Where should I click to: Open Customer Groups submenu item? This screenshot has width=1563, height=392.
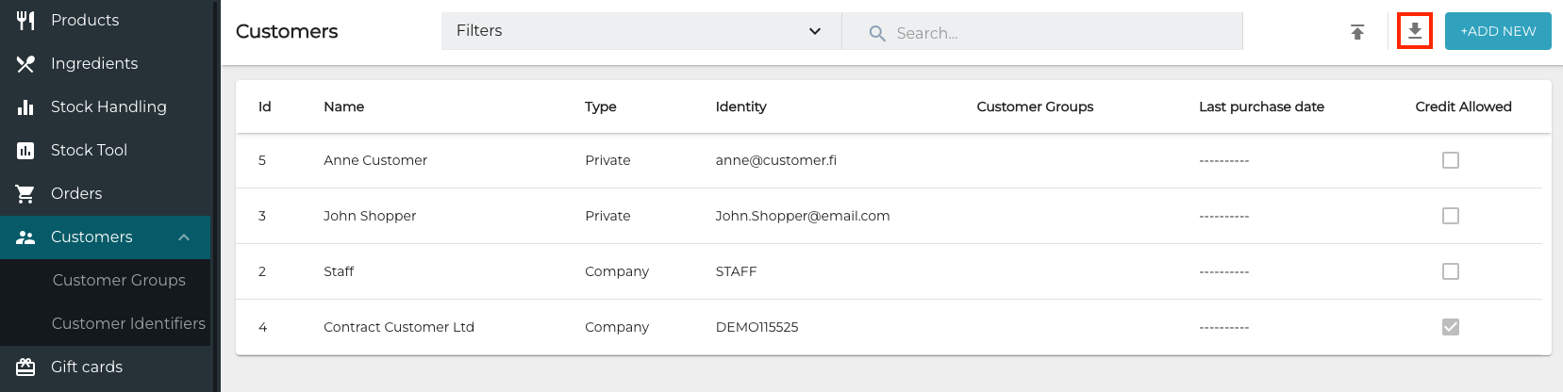pyautogui.click(x=119, y=280)
